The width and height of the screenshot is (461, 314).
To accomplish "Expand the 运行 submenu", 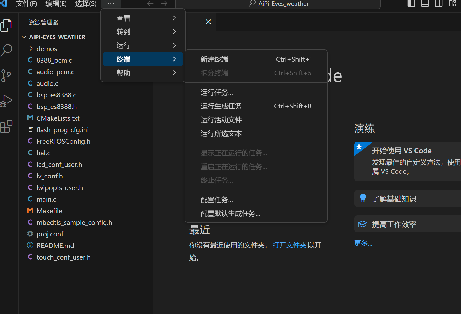I will [x=143, y=46].
